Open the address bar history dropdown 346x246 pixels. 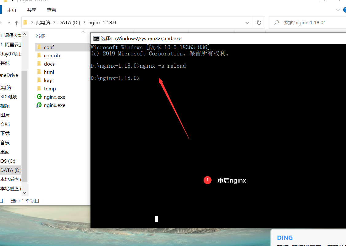tap(247, 23)
